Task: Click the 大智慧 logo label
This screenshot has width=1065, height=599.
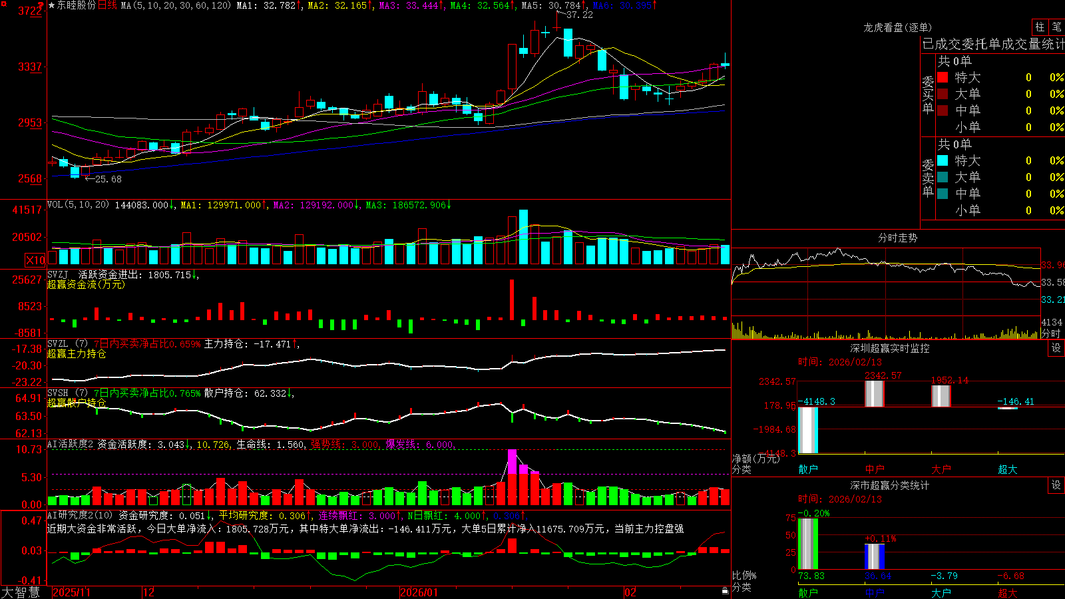Action: coord(21,592)
